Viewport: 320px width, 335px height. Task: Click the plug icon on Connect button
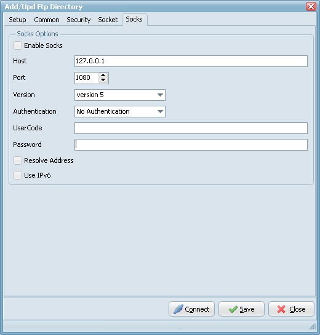(x=178, y=309)
